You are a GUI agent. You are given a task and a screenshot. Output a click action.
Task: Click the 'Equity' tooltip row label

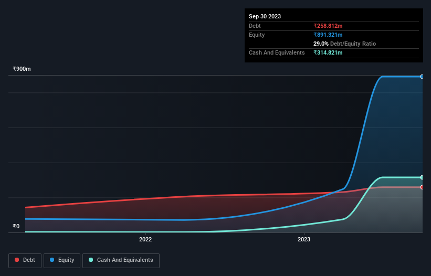tap(257, 35)
